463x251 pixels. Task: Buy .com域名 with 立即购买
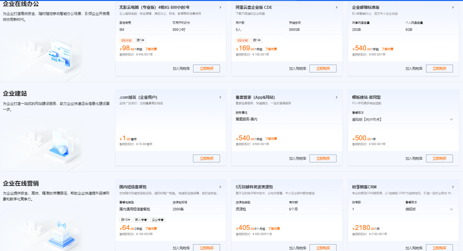click(x=206, y=158)
